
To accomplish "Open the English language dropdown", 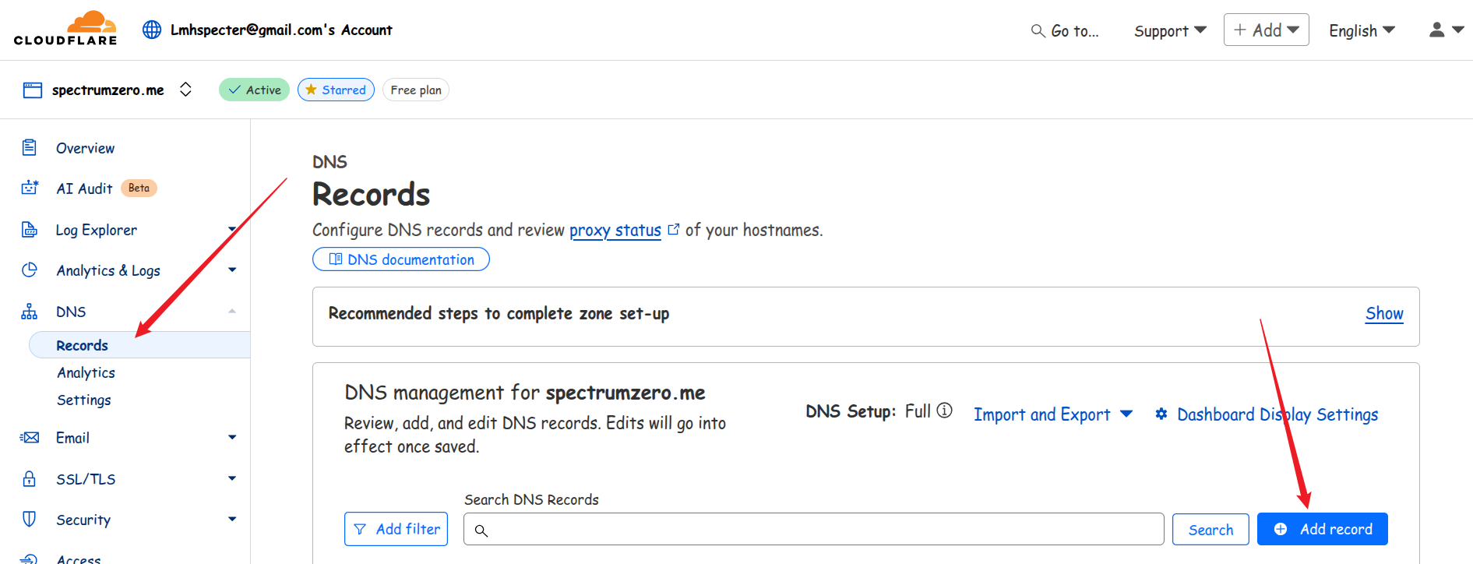I will pos(1361,30).
